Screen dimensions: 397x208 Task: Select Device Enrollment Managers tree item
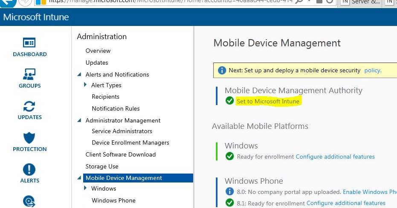[x=130, y=142]
